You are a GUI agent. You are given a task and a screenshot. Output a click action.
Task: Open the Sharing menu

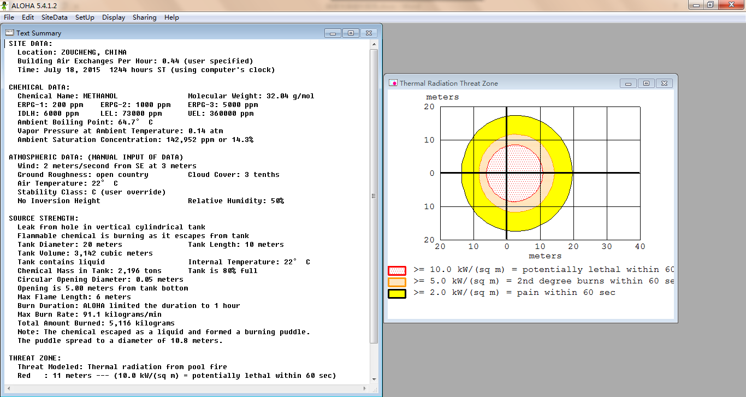point(144,17)
